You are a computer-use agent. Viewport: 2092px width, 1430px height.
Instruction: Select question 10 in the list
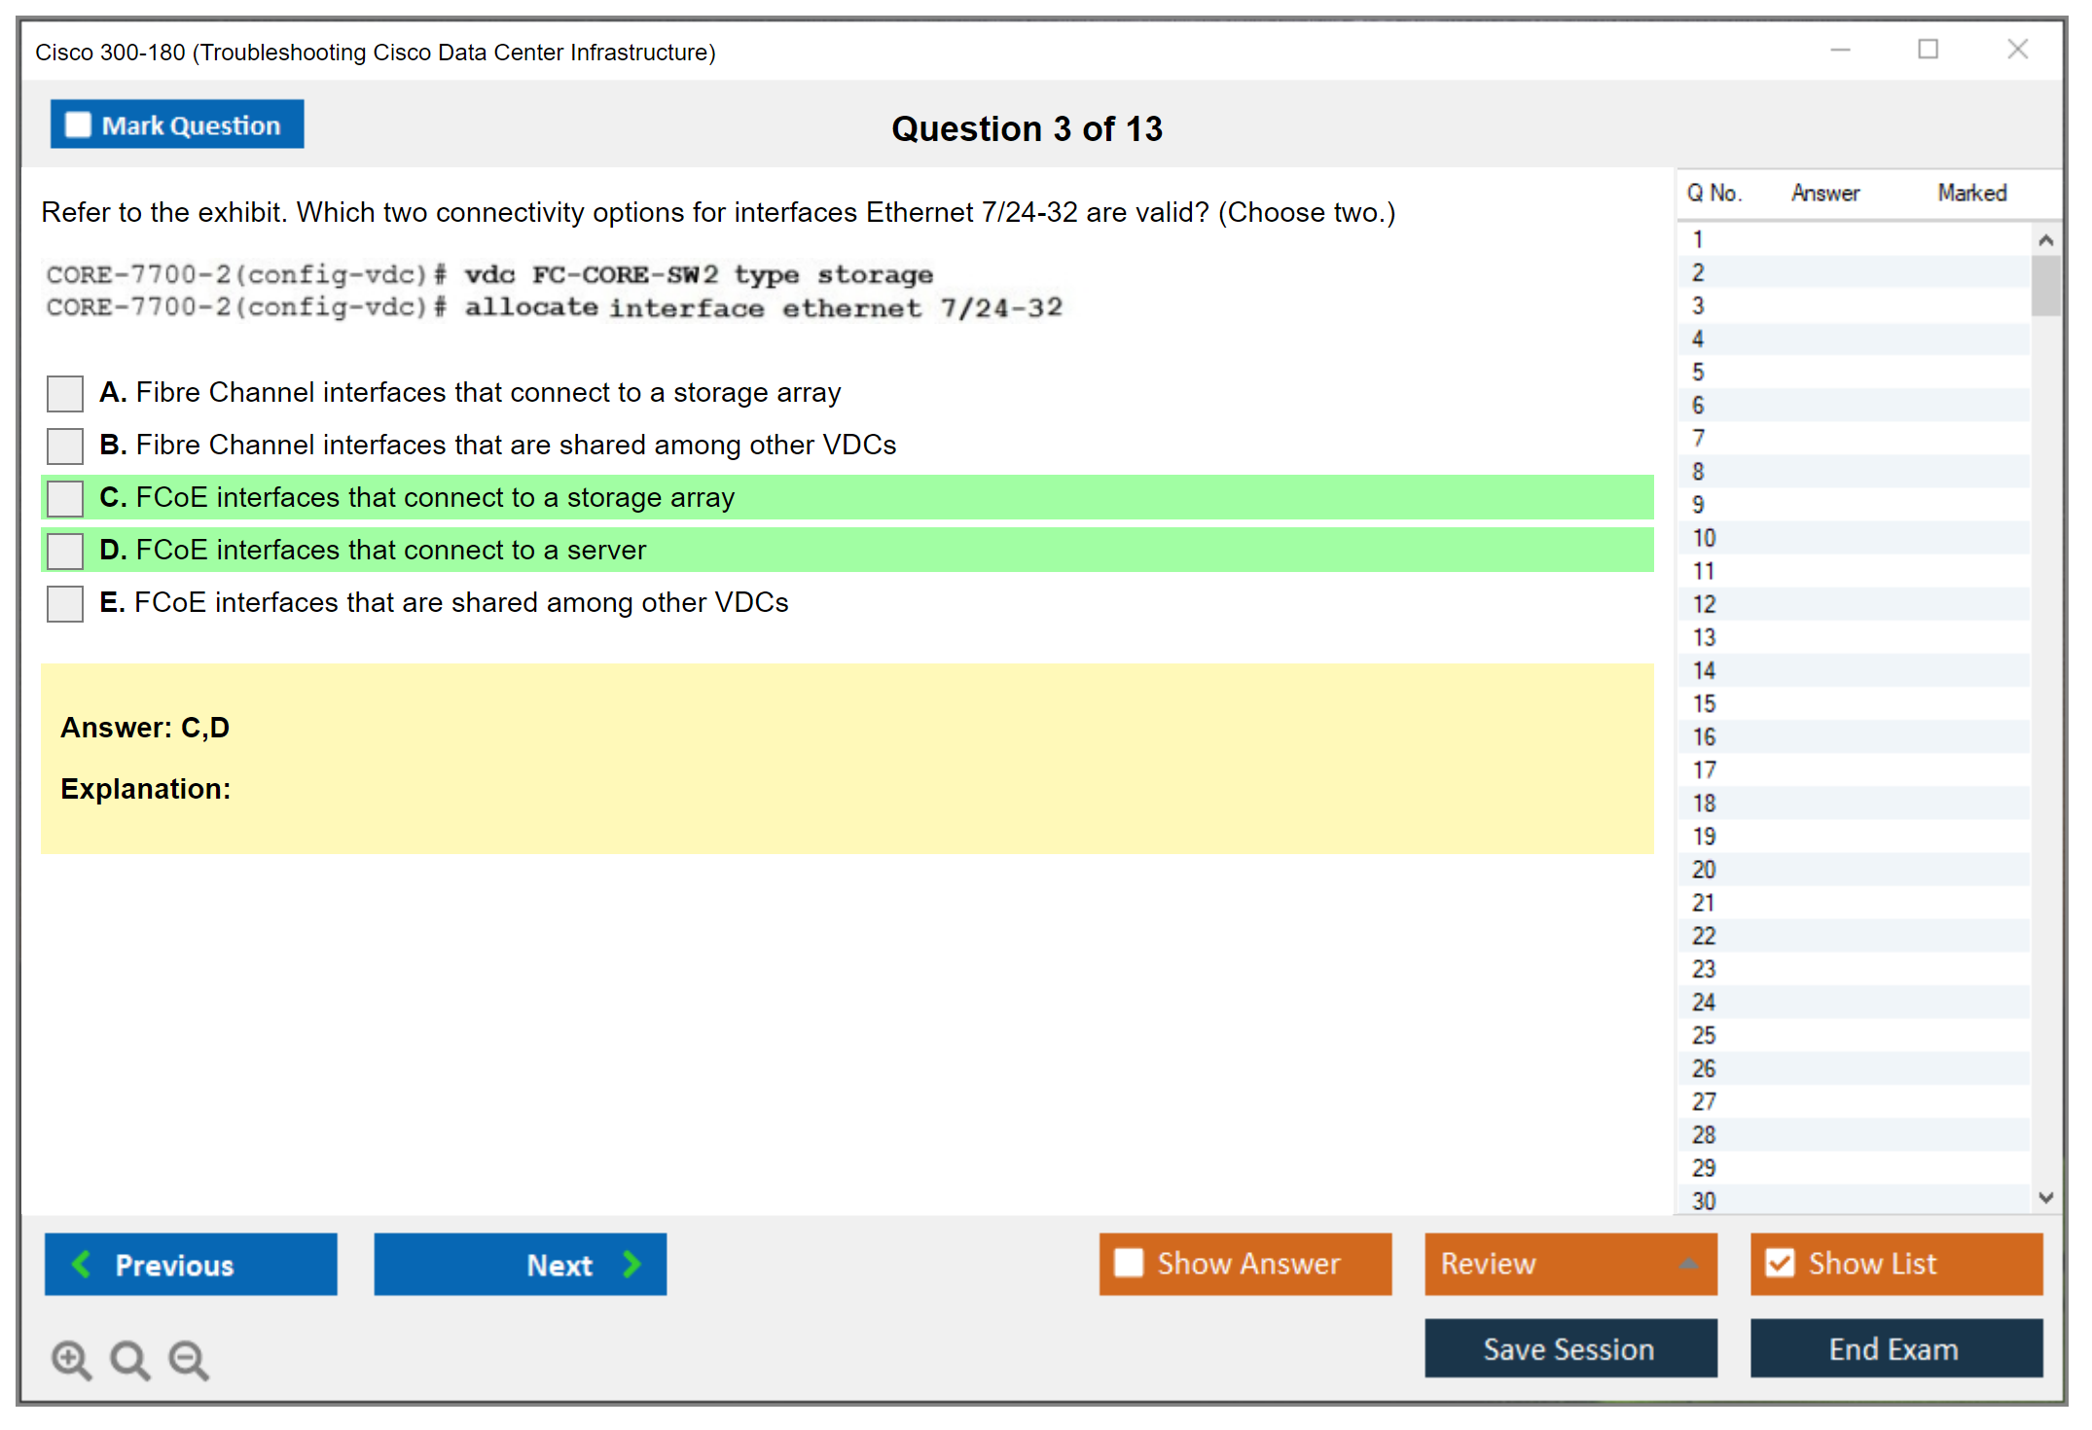(1704, 538)
